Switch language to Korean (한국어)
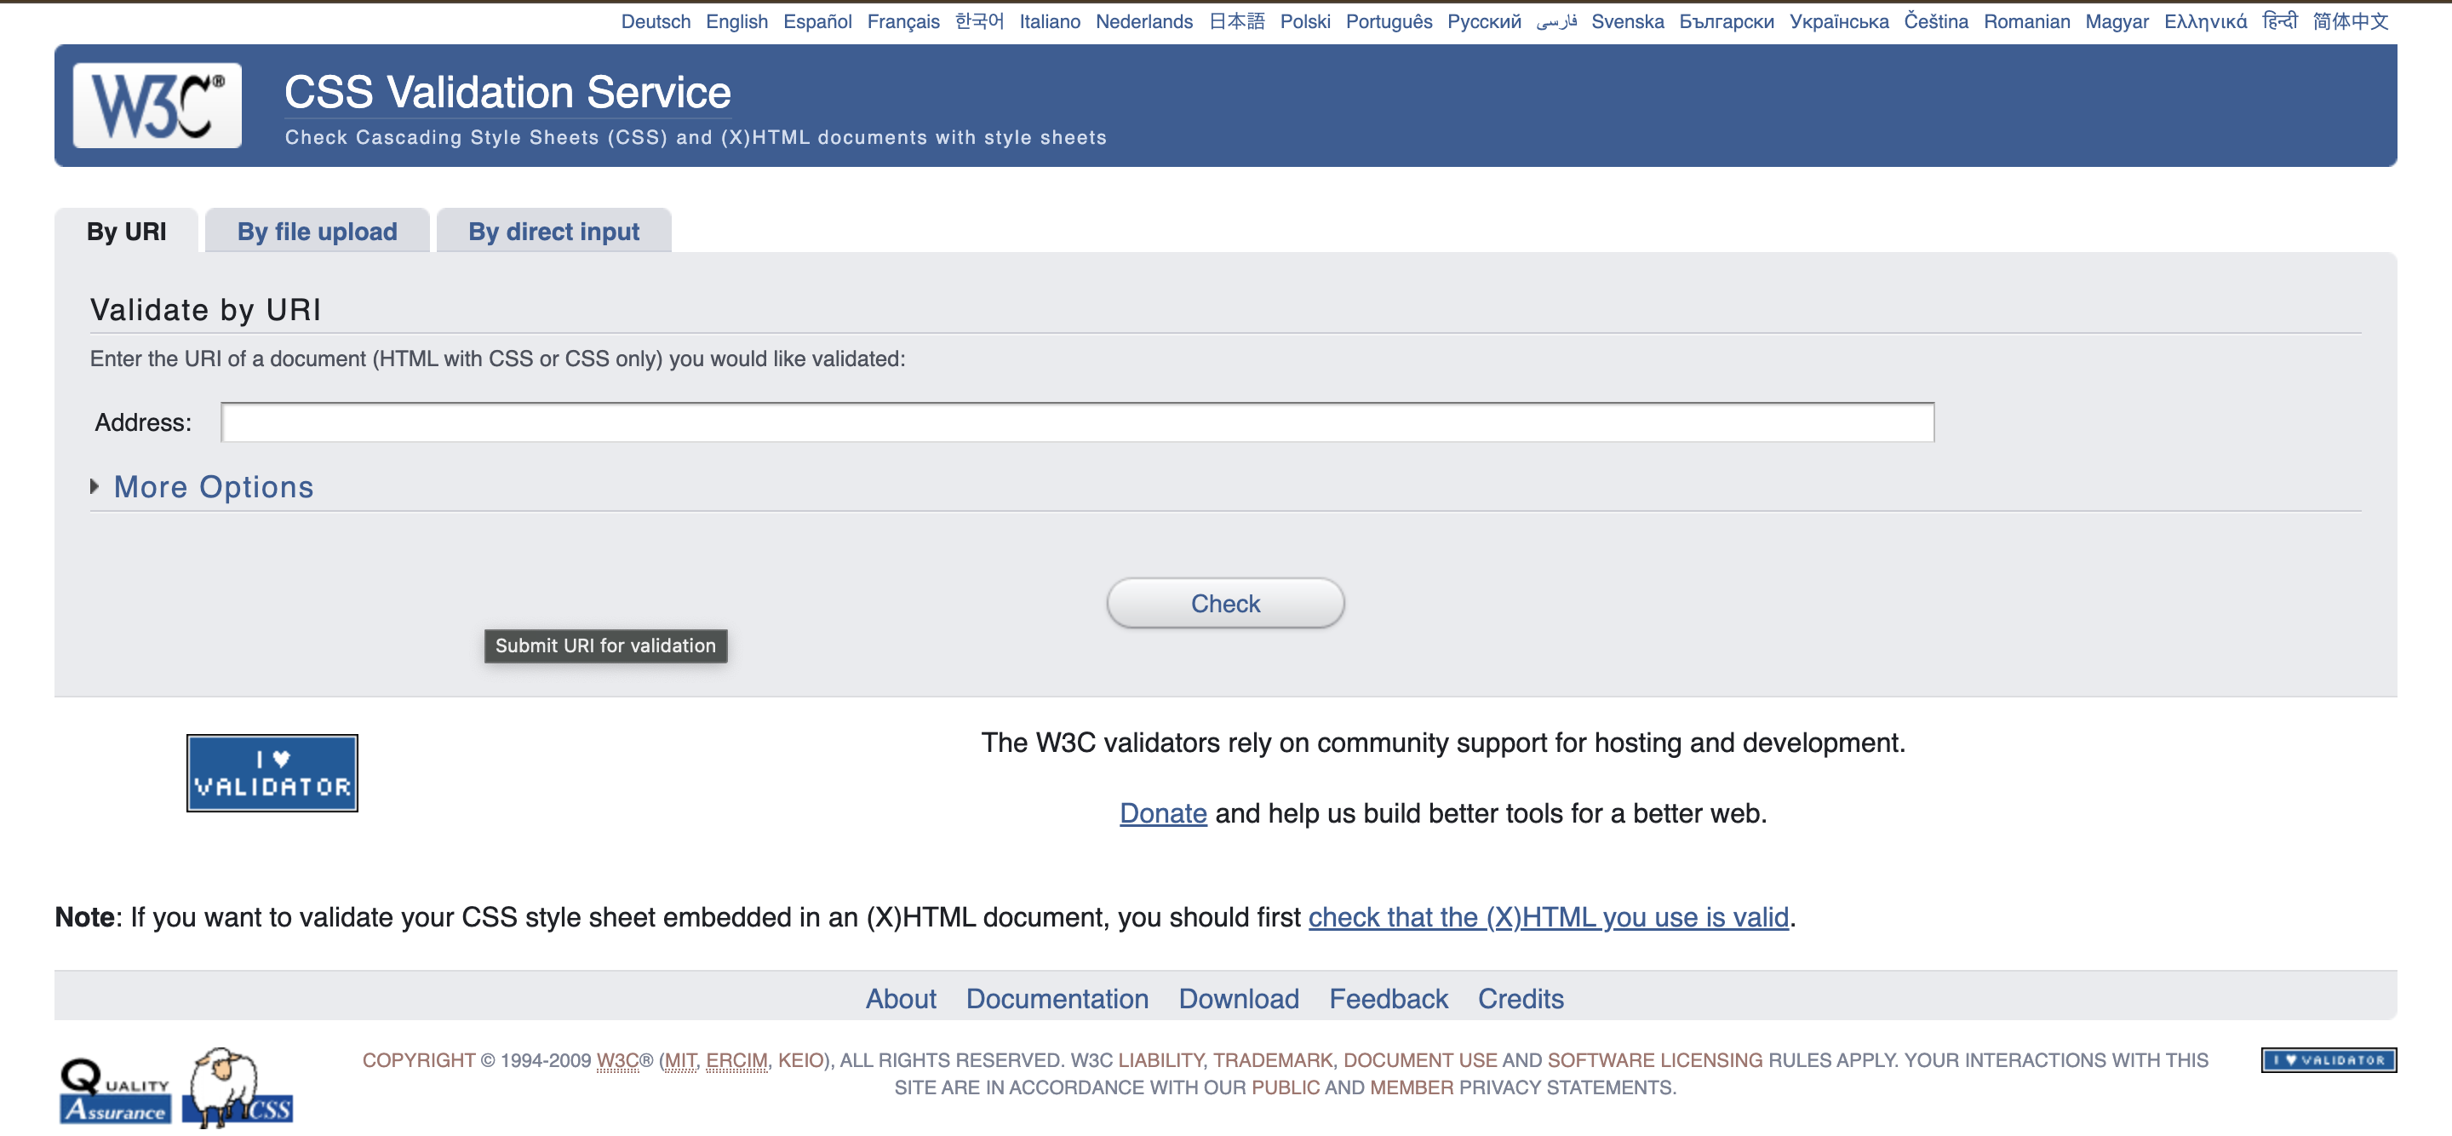2452x1136 pixels. pos(979,21)
